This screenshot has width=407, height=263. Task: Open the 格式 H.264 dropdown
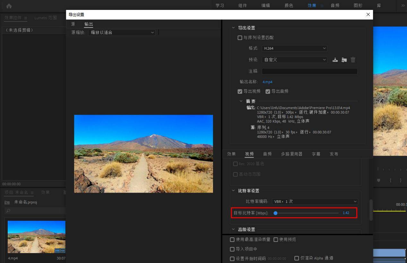[x=294, y=48]
